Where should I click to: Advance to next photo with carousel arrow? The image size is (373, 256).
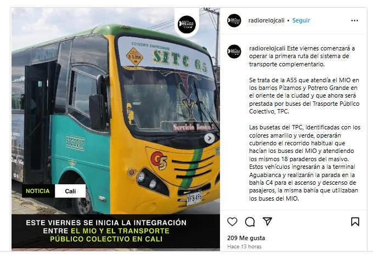[x=210, y=138]
